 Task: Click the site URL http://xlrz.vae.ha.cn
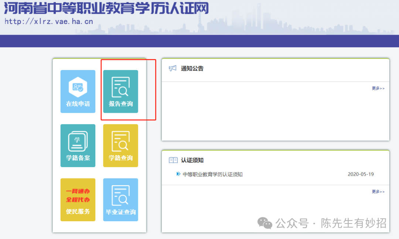[47, 22]
